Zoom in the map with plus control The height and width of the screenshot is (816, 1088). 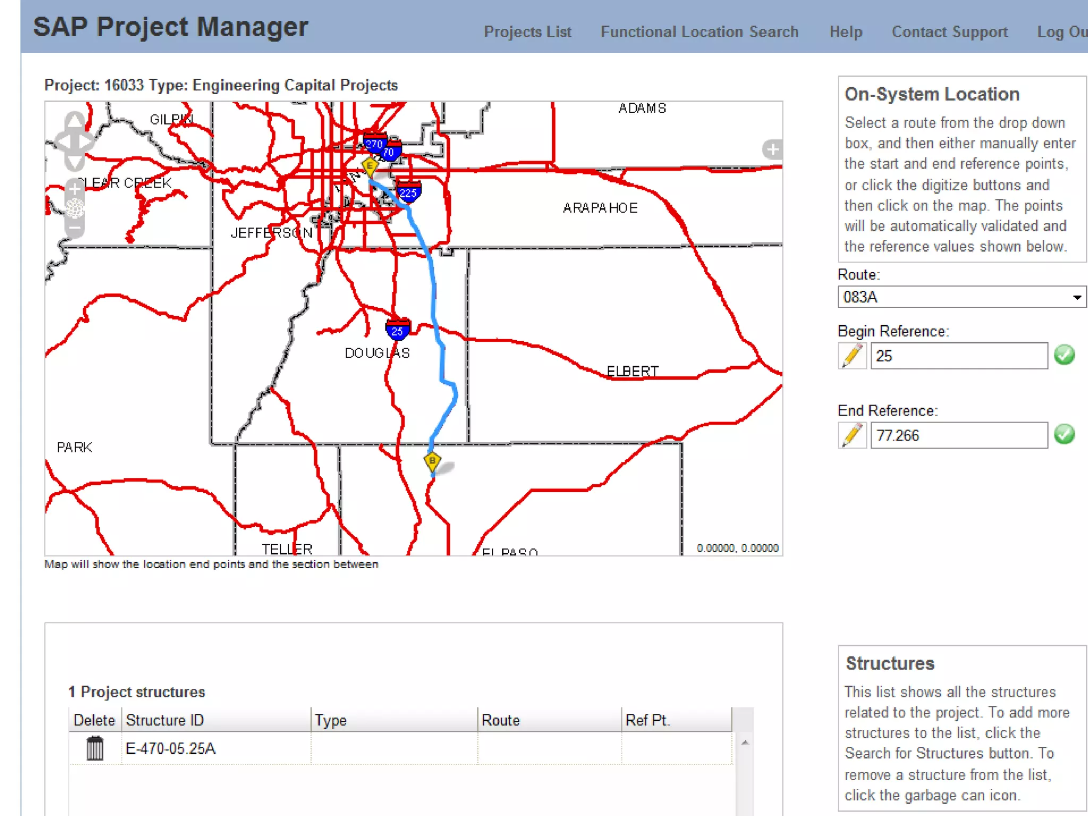click(x=75, y=189)
